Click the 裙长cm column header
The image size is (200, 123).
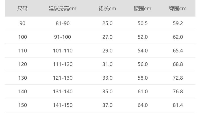point(107,8)
